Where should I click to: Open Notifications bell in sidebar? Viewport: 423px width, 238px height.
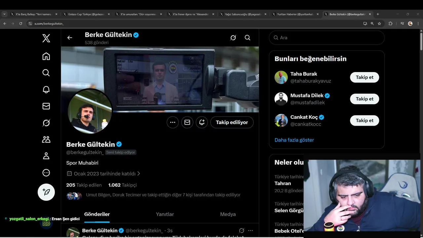pyautogui.click(x=46, y=89)
